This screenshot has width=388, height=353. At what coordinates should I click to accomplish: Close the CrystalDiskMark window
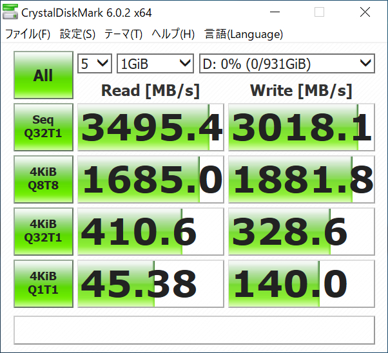point(365,12)
